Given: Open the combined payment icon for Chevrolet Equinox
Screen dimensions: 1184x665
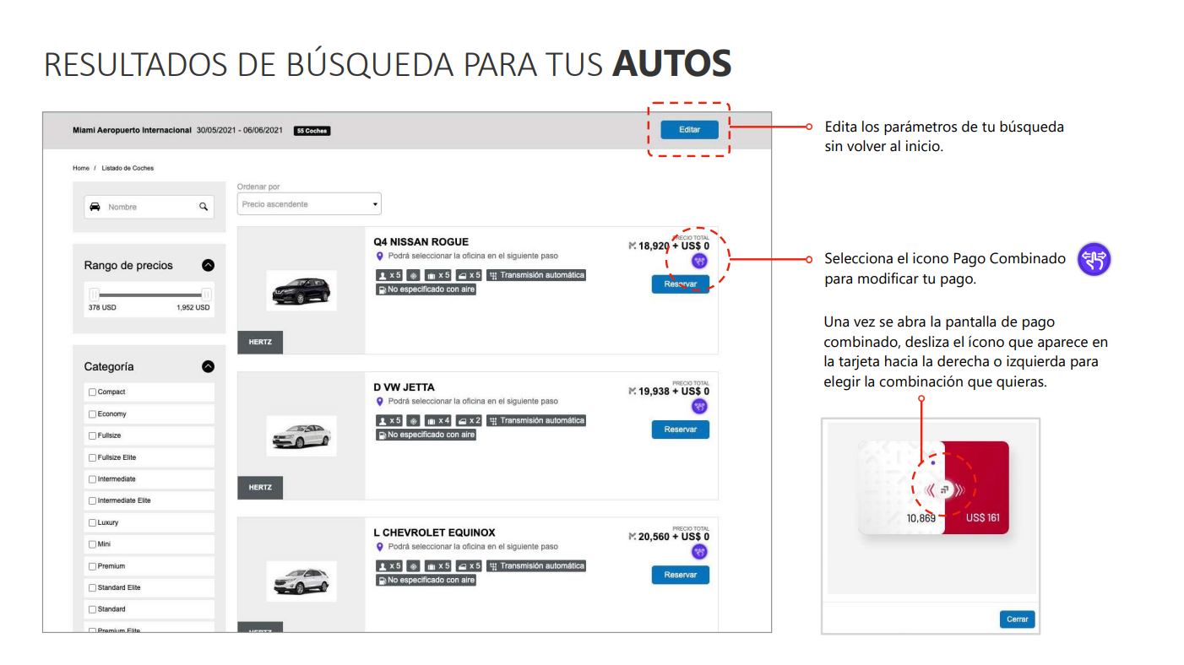Looking at the screenshot, I should coord(699,552).
